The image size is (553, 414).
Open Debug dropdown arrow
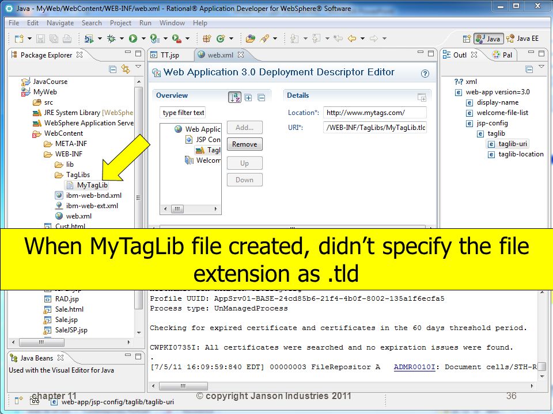point(122,39)
